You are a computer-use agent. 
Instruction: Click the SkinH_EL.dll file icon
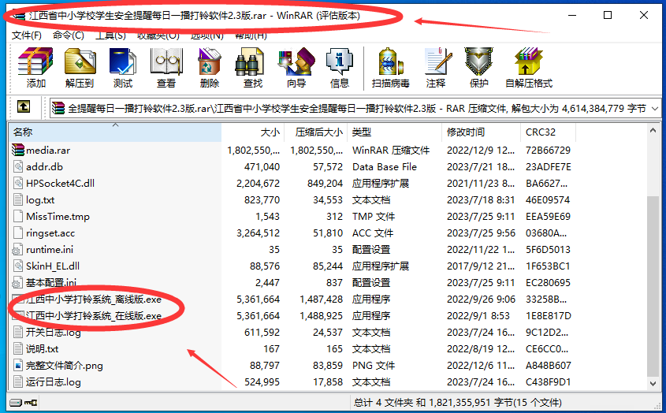coord(18,266)
